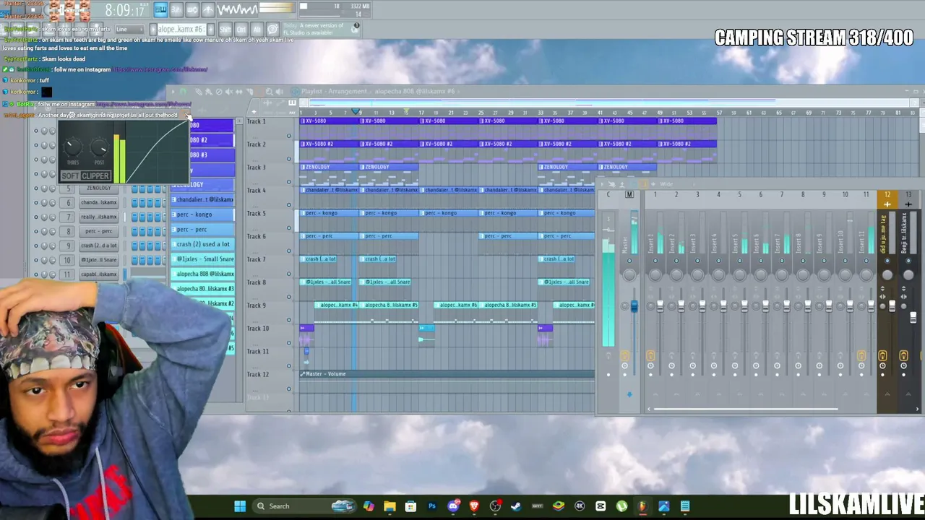
Task: Mute playlist Track 5
Action: tap(289, 228)
